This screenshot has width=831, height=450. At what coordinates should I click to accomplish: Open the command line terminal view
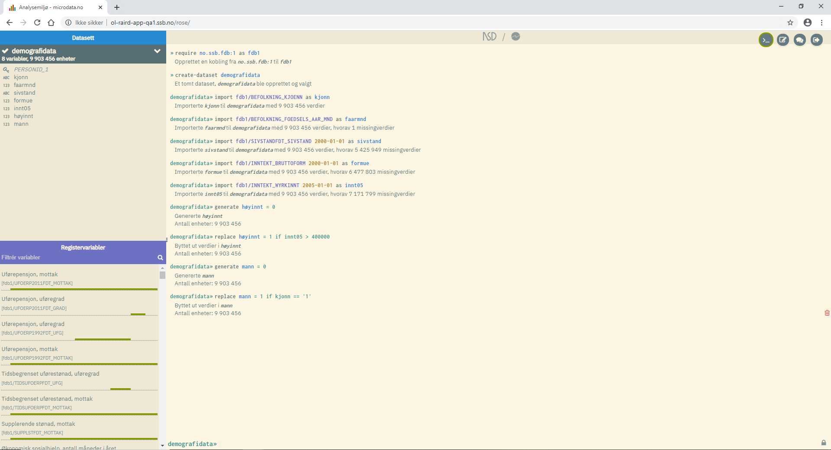click(x=766, y=40)
